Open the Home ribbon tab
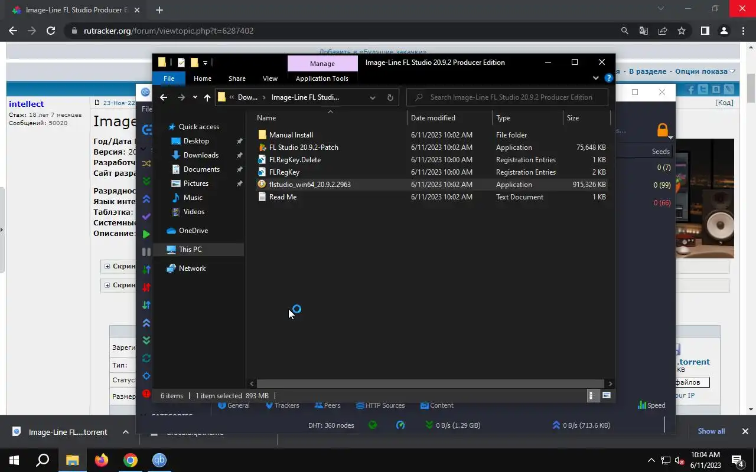This screenshot has height=472, width=756. 203,78
